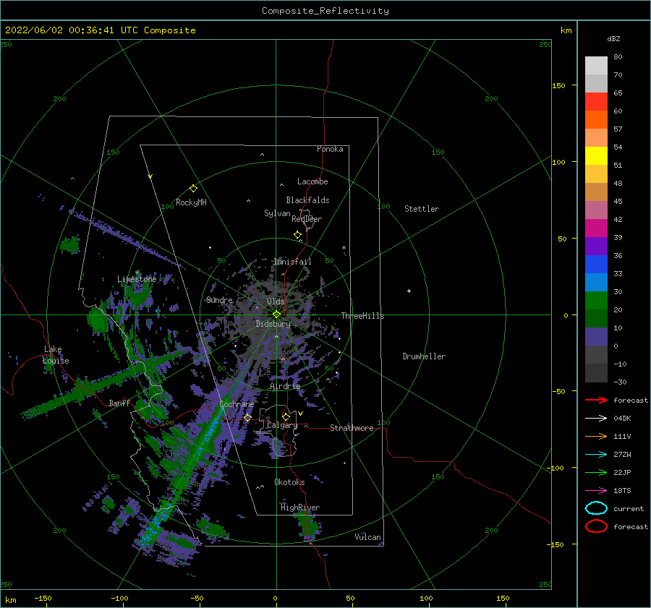Click the yellow diamond marker below RedDeer label
The width and height of the screenshot is (651, 608).
297,235
